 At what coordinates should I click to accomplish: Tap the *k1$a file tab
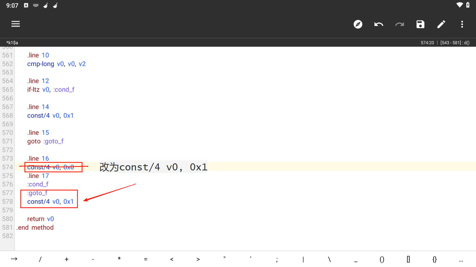pyautogui.click(x=12, y=43)
